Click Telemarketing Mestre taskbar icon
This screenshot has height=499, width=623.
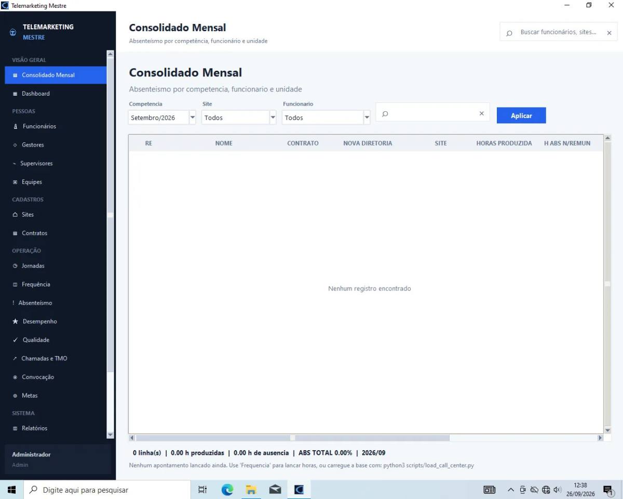[x=299, y=490]
